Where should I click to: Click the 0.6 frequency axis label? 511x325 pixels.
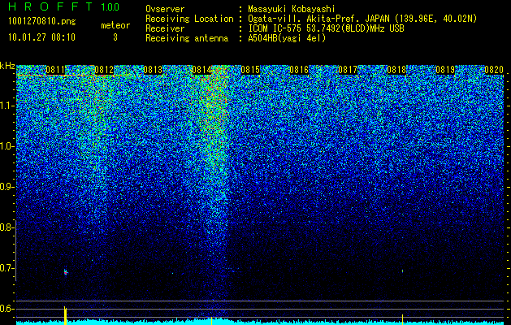coord(6,309)
